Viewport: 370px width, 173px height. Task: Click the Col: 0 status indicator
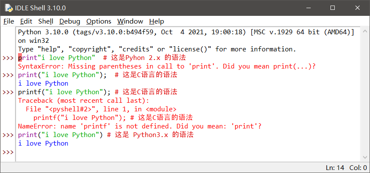pyautogui.click(x=358, y=168)
